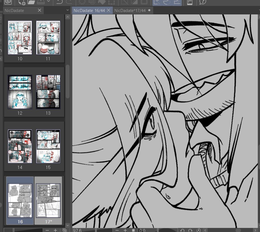Select page 11 thumbnail
This screenshot has width=260, height=232.
click(x=48, y=38)
